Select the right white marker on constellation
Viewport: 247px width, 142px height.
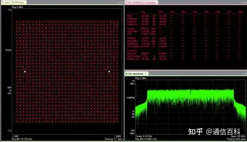pos(109,72)
